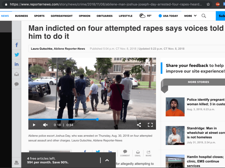Viewport: 225px width, 168px height.
Task: Share article on Twitter via sidebar icon
Action: 17,55
